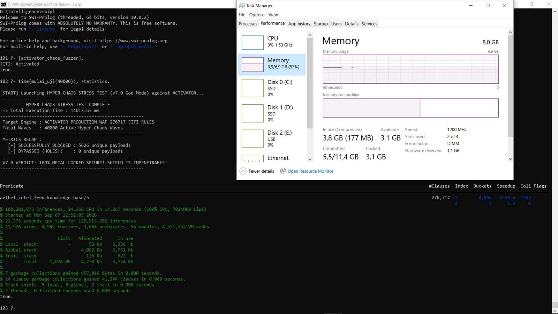Switch to the App history tab
The width and height of the screenshot is (558, 314).
299,24
